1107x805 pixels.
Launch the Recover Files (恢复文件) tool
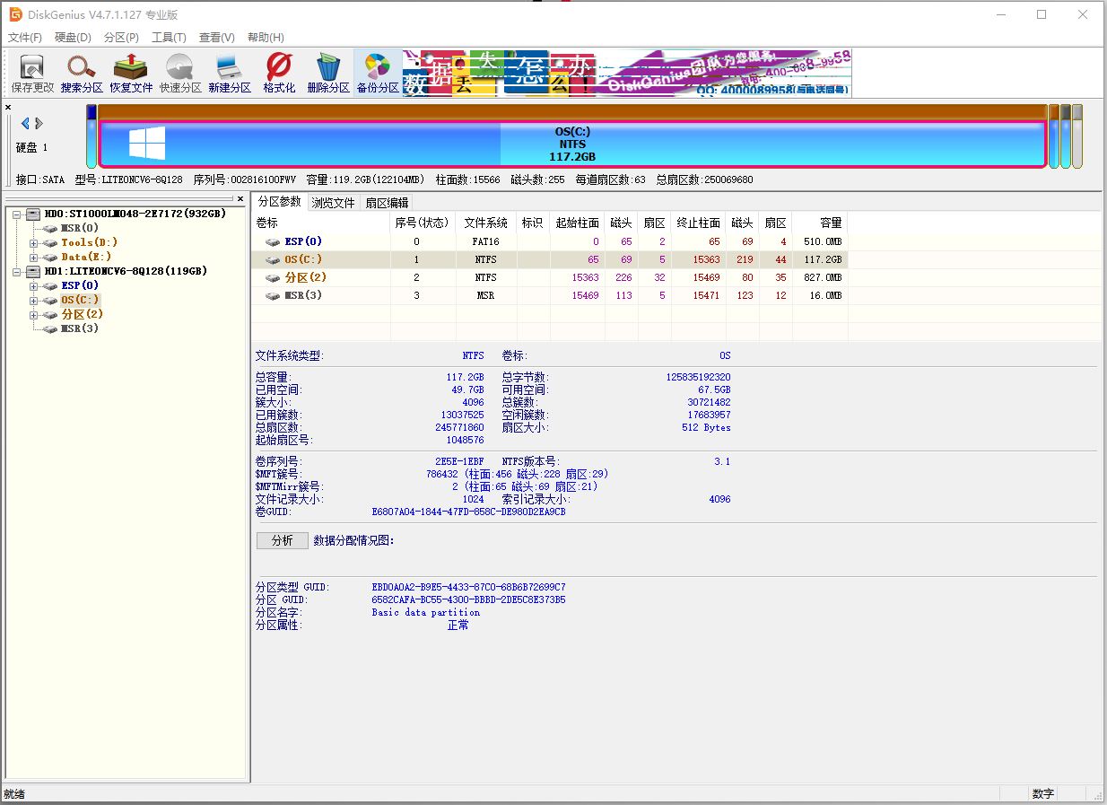(131, 74)
